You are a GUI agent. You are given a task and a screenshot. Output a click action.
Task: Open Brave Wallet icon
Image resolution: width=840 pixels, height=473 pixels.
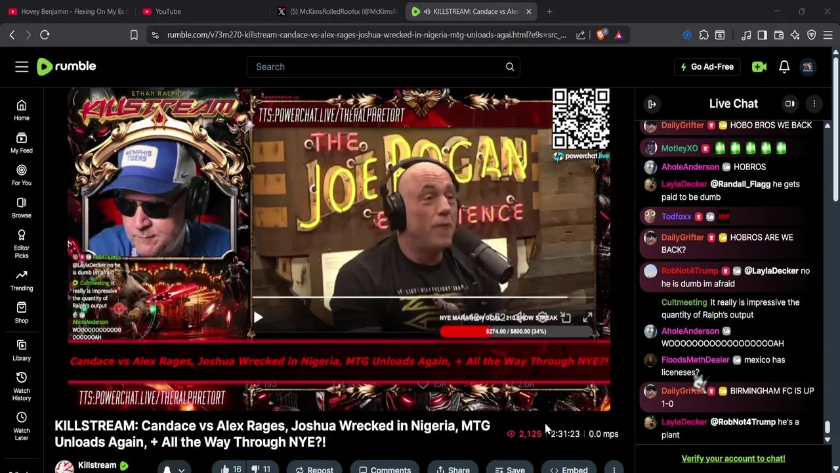tap(779, 35)
